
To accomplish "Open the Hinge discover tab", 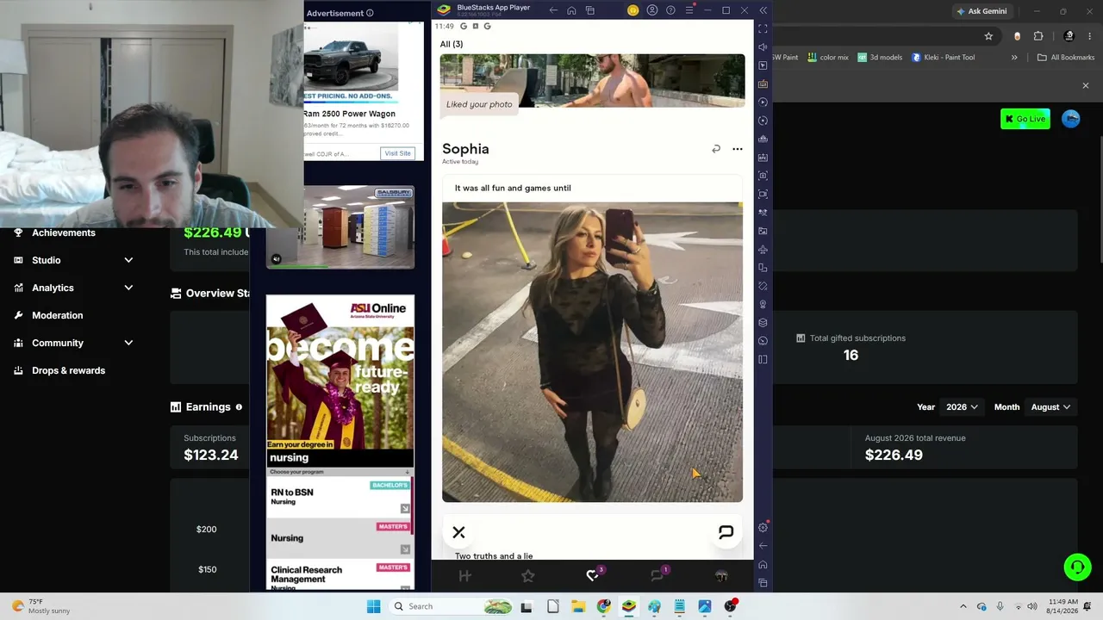I will (x=464, y=576).
